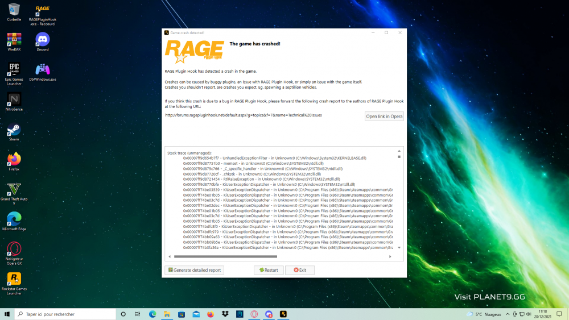This screenshot has width=569, height=320.
Task: Click the Restart button
Action: click(x=269, y=270)
